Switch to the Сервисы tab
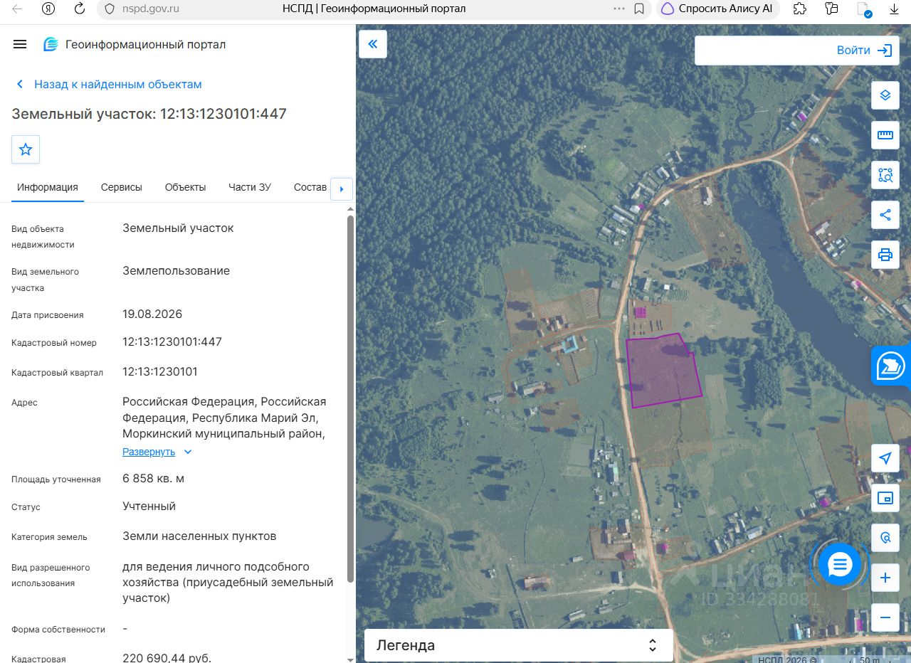 122,187
